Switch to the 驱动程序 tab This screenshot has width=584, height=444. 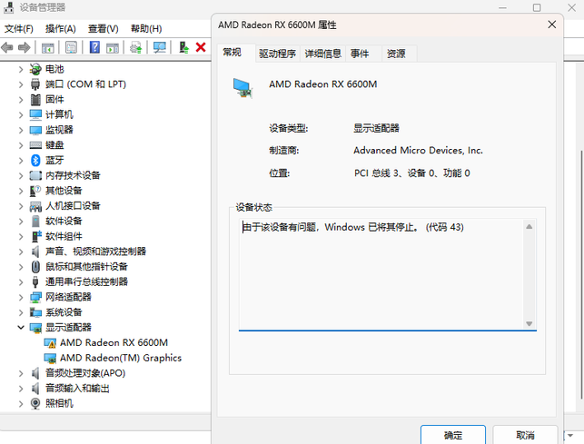pos(277,54)
